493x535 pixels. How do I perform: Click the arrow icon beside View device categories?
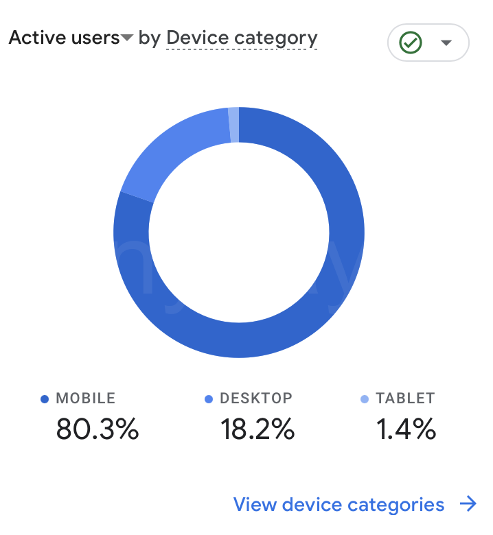[468, 503]
